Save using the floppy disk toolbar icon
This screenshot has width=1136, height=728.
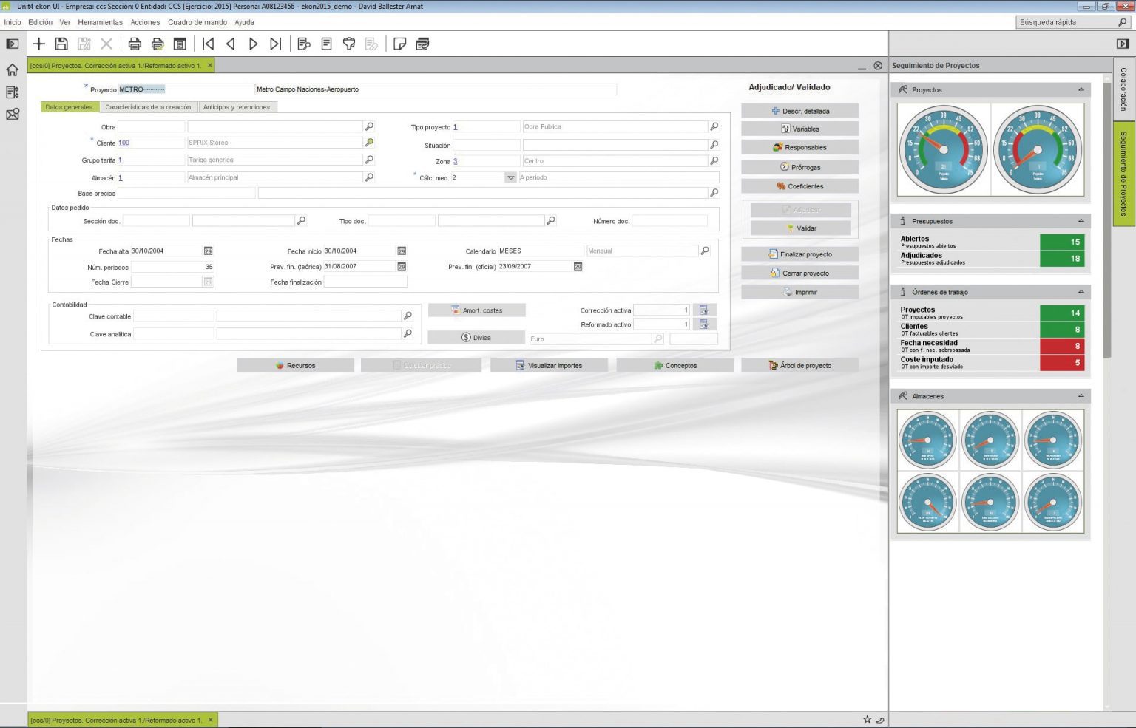(61, 44)
